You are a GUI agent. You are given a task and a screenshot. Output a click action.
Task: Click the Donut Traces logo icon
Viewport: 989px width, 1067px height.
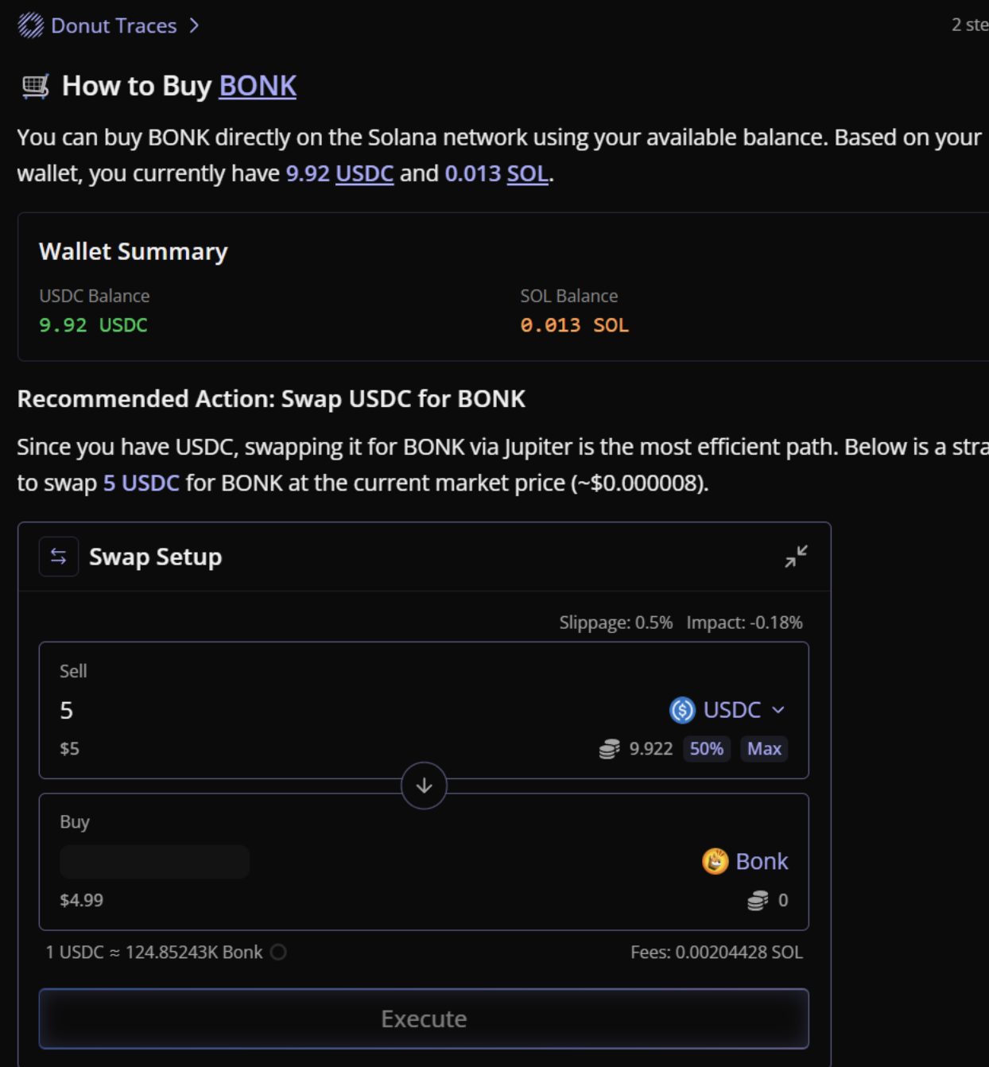pyautogui.click(x=30, y=25)
